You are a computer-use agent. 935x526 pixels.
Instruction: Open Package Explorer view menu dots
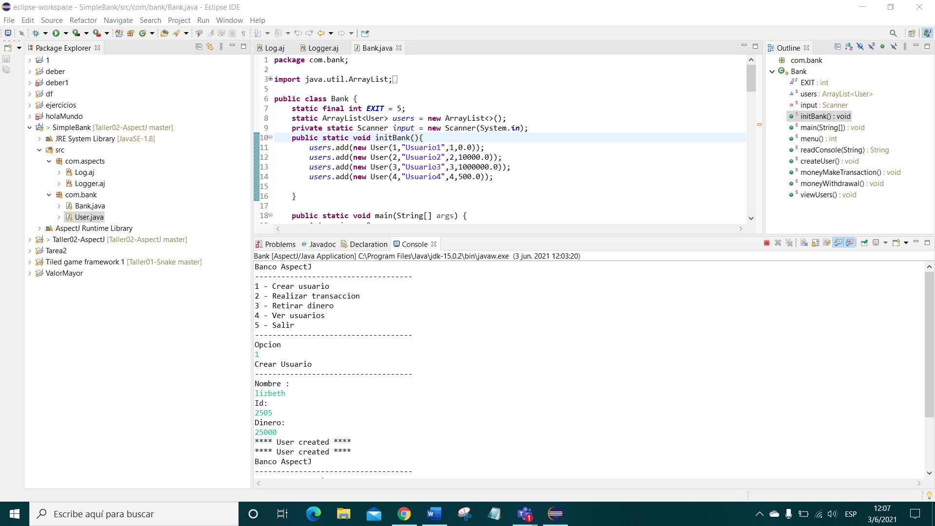pos(221,47)
